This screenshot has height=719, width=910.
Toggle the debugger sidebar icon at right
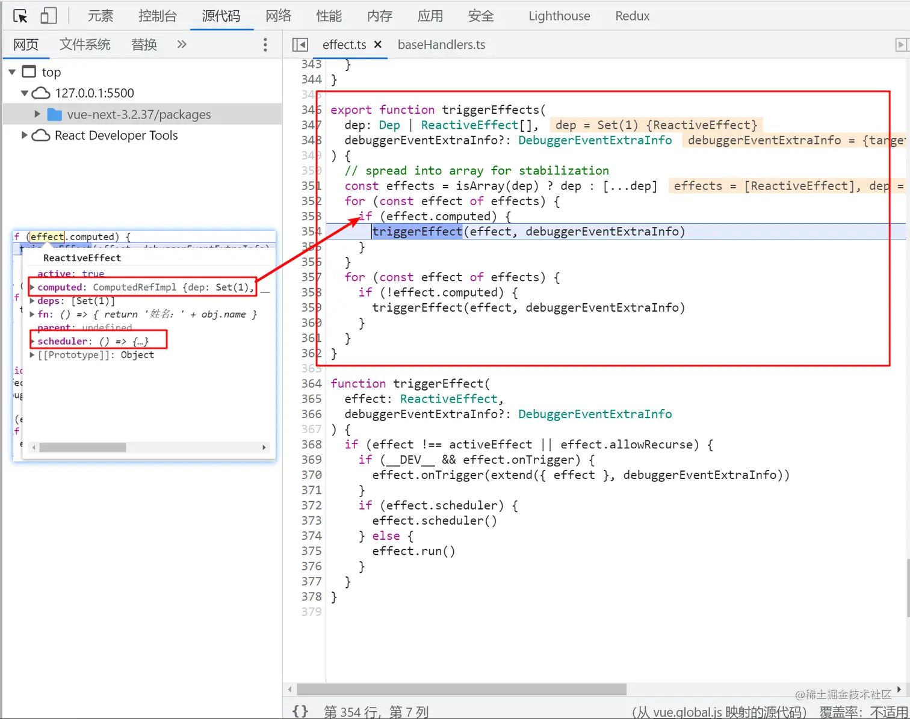901,45
